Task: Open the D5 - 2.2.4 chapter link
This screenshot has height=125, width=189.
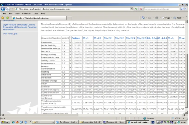Action: 152,38
